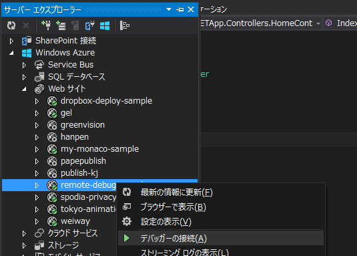Collapse the Web サイト node

tap(24, 89)
